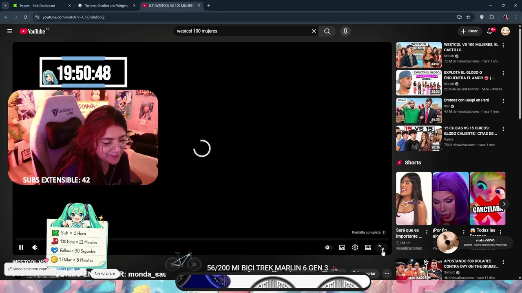Mute the video using the volume icon
522x293 pixels.
click(x=35, y=247)
